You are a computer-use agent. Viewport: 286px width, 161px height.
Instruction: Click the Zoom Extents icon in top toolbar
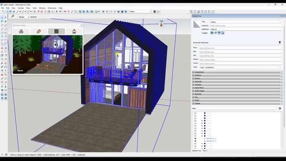click(76, 12)
